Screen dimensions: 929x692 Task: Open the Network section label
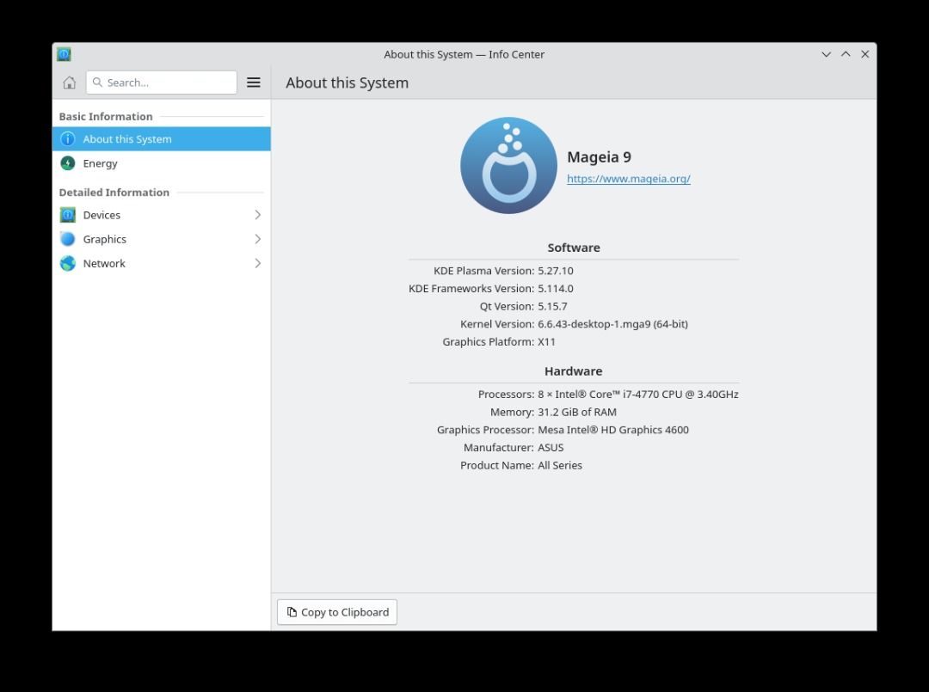click(104, 263)
